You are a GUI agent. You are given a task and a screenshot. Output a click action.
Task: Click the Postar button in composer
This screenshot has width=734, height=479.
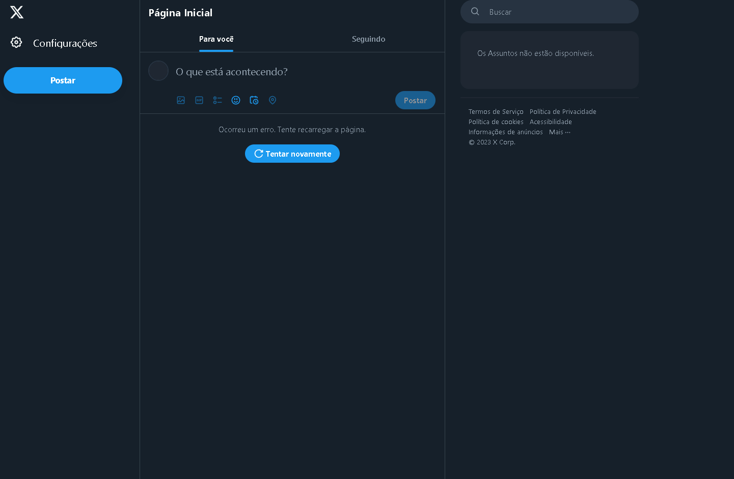[415, 100]
